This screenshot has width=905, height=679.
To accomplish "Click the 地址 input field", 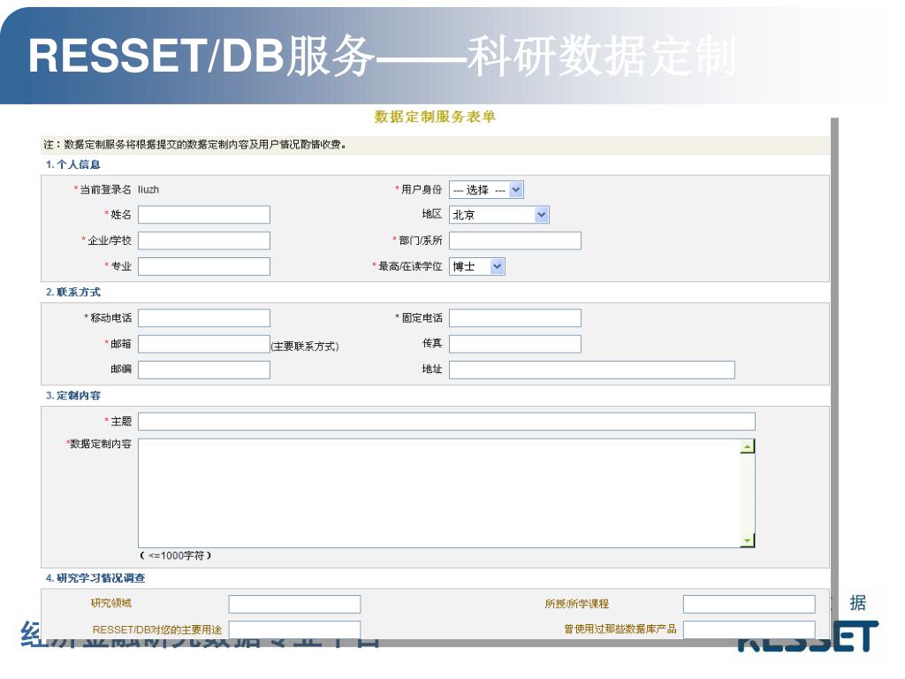I will point(591,370).
